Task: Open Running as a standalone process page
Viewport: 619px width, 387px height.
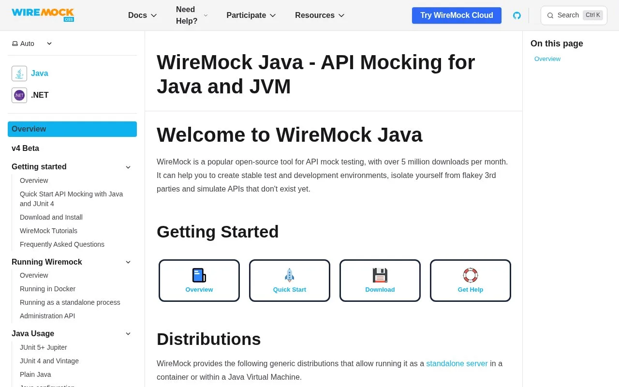Action: tap(70, 302)
